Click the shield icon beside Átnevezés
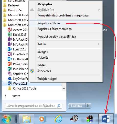 32,71
